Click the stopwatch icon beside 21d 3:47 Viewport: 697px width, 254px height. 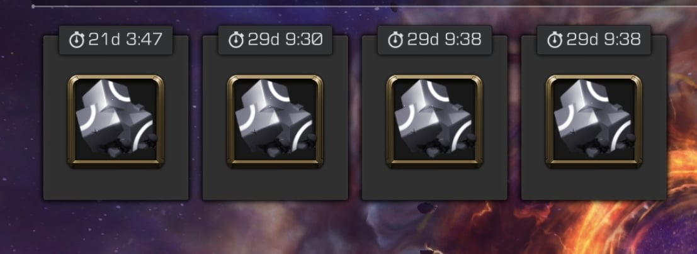coord(76,40)
